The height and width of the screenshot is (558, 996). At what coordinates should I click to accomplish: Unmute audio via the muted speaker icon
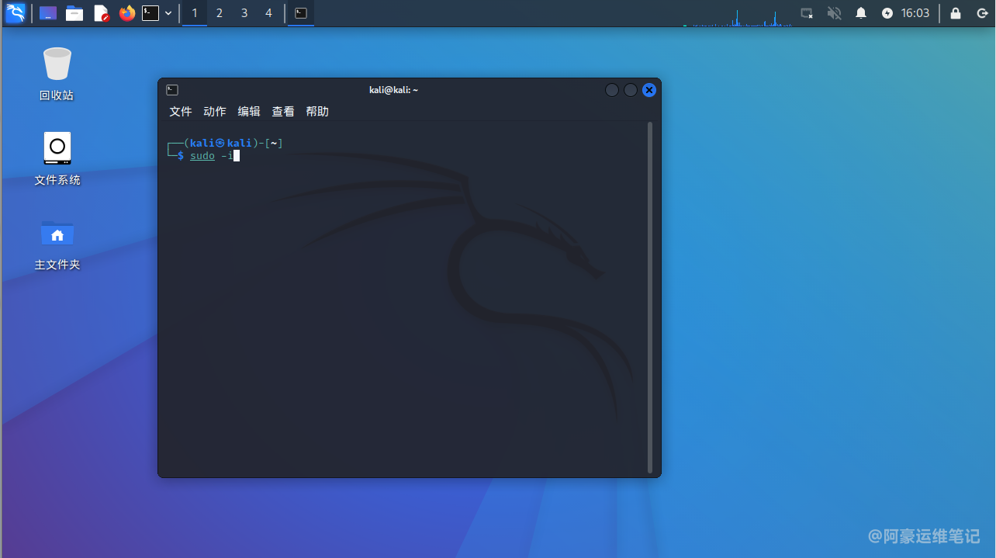click(835, 13)
